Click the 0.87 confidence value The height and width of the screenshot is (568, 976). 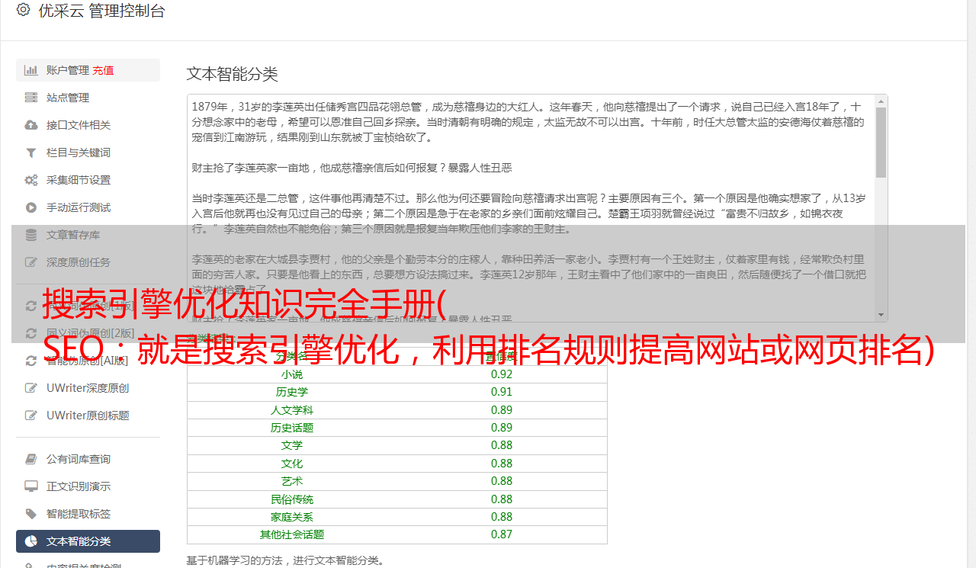pos(502,534)
